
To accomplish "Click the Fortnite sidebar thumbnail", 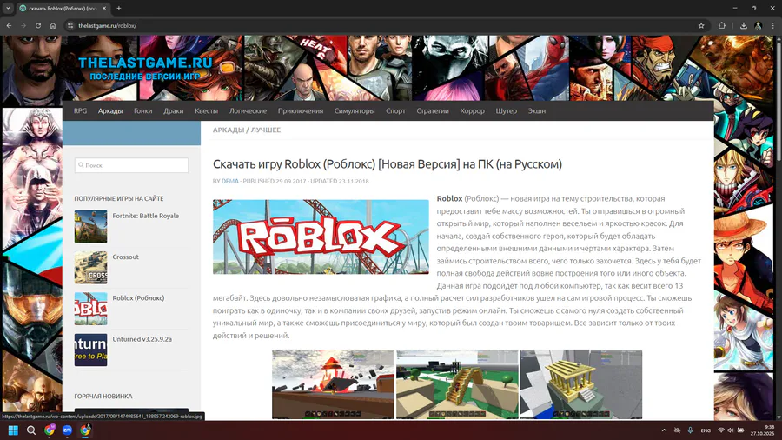I will point(90,226).
